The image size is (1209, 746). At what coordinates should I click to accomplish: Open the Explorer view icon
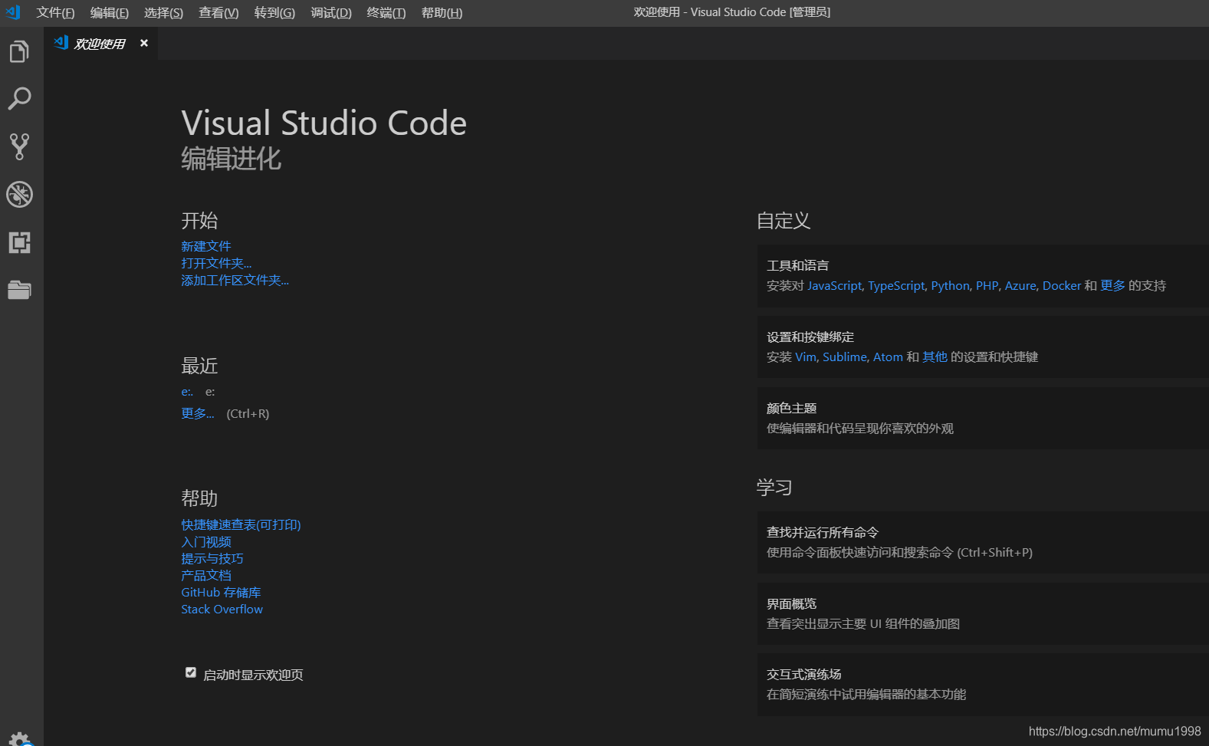19,51
